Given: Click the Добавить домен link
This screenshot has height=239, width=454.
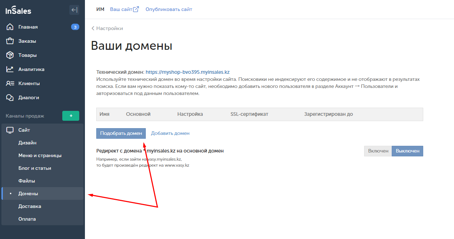Looking at the screenshot, I should pyautogui.click(x=170, y=133).
